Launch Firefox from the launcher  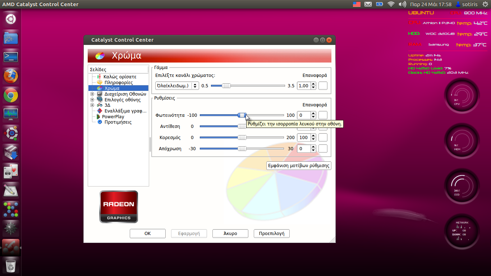[x=11, y=76]
